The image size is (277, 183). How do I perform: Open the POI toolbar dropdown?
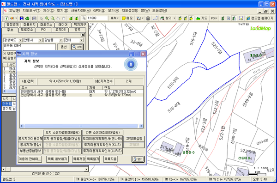pyautogui.click(x=214, y=18)
